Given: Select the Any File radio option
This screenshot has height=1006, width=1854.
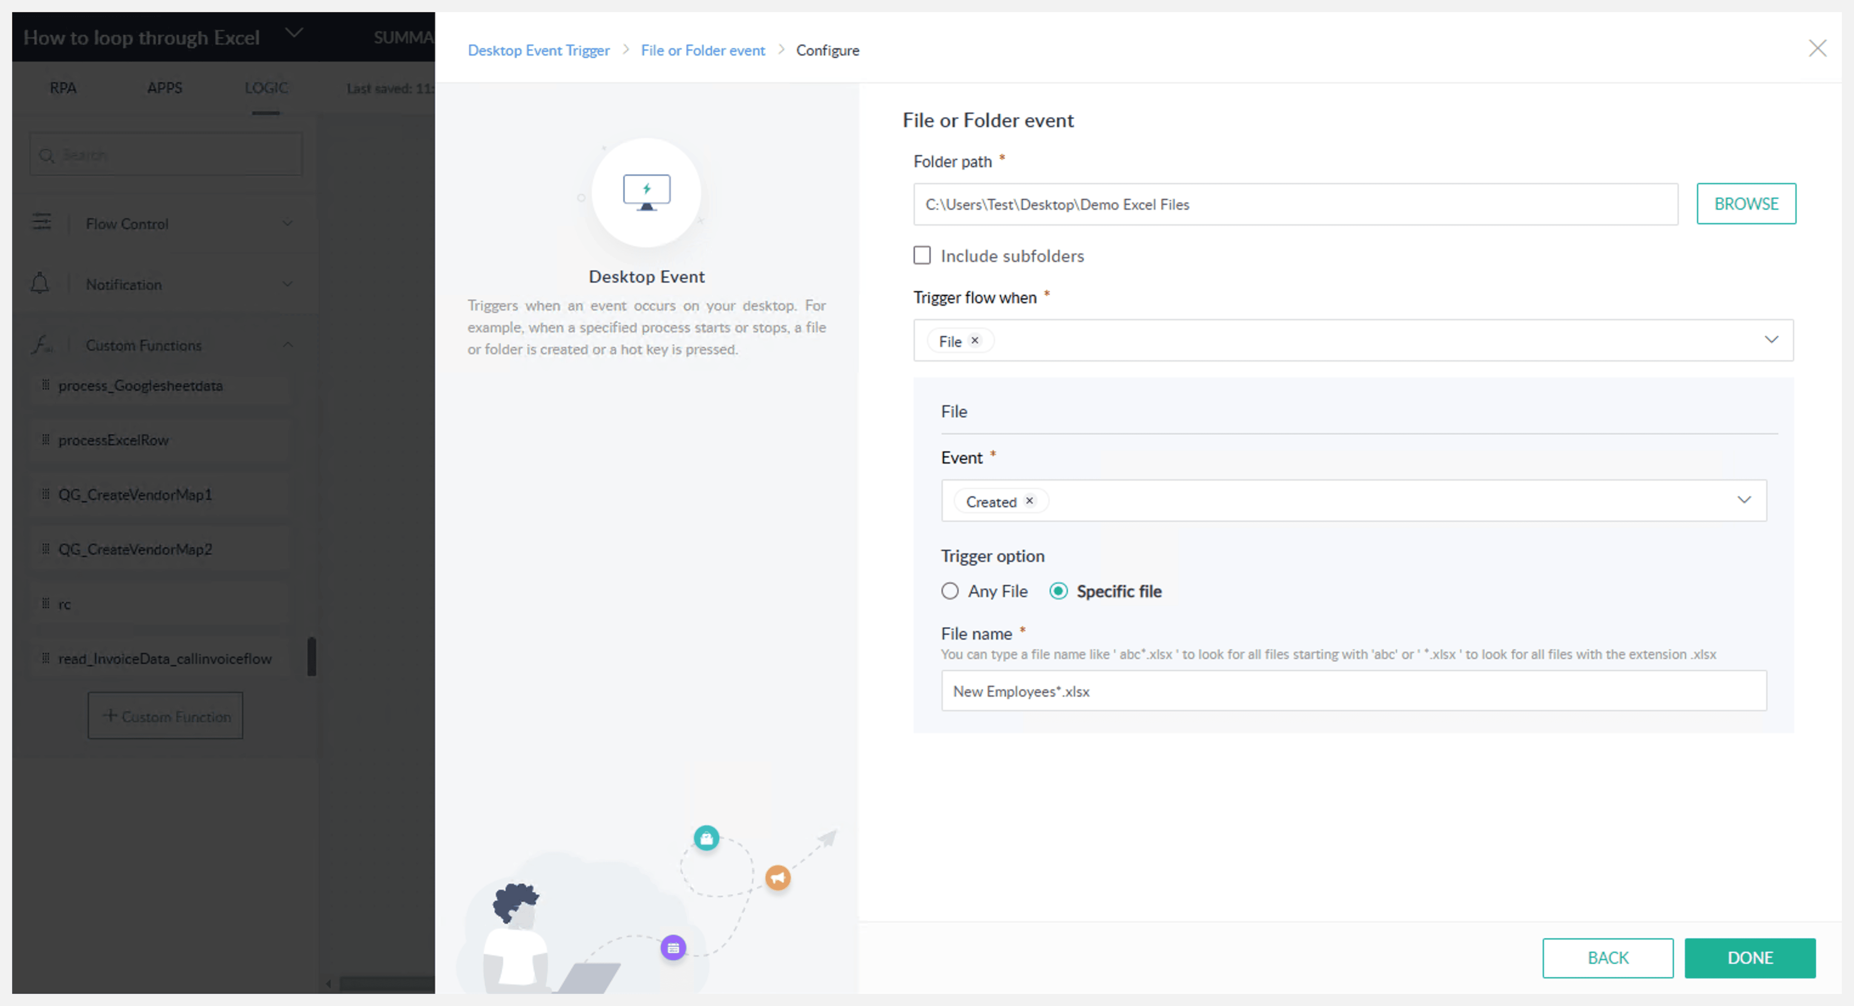Looking at the screenshot, I should (950, 591).
